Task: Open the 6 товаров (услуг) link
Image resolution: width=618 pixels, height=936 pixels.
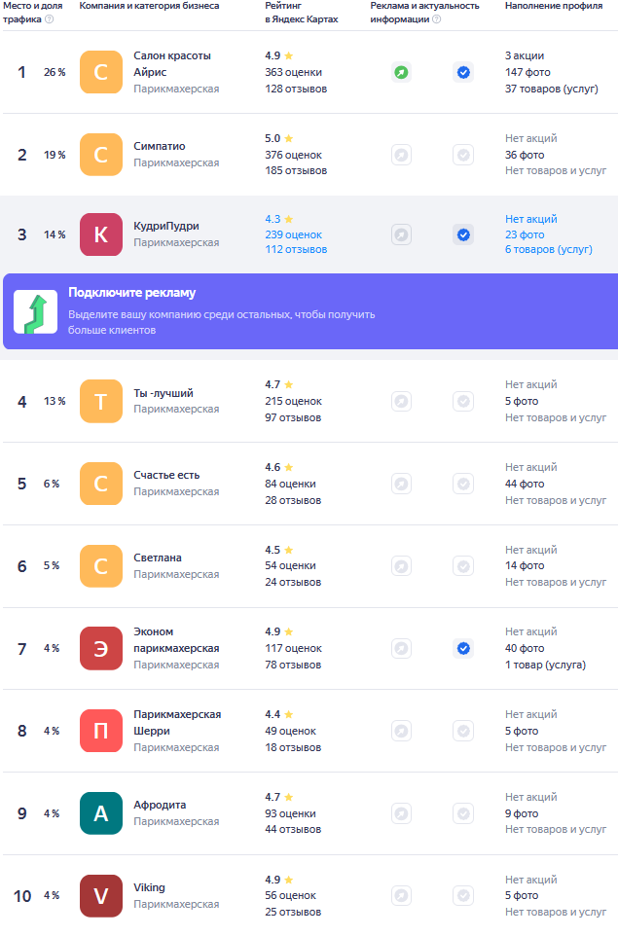Action: [549, 249]
